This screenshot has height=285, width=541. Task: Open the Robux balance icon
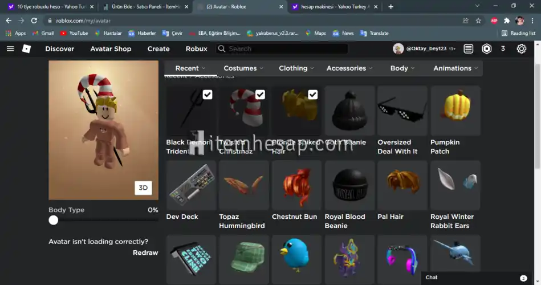pyautogui.click(x=486, y=49)
